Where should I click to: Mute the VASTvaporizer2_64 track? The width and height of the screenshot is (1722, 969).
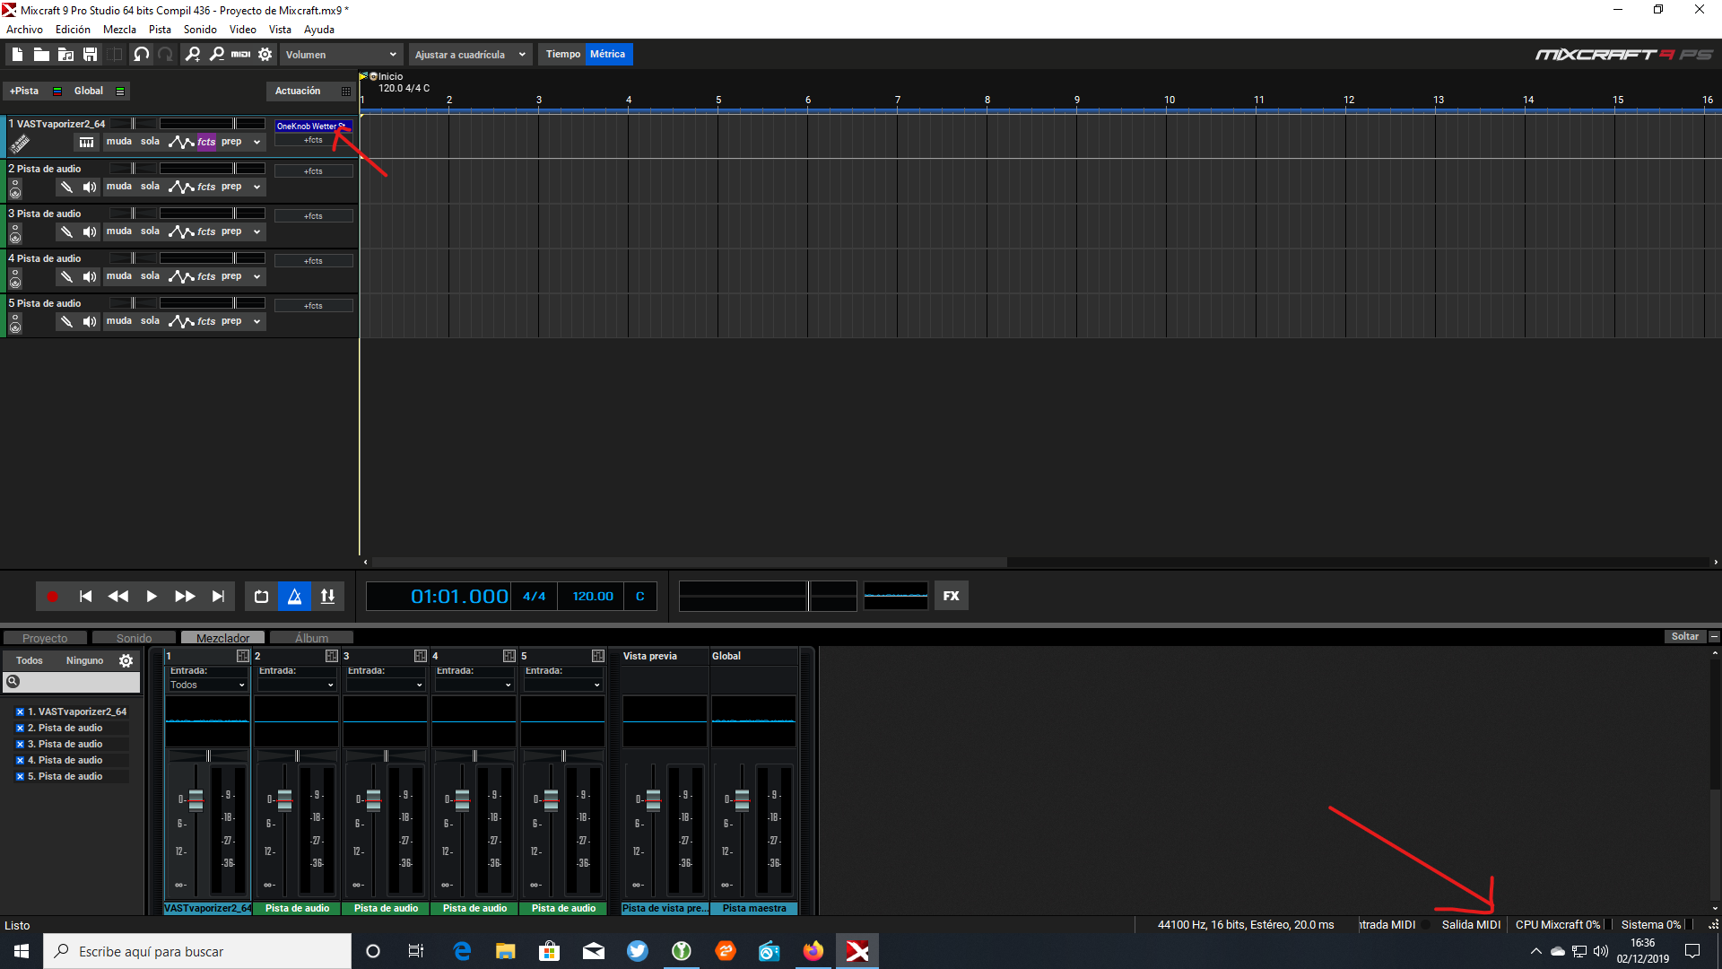click(x=119, y=142)
